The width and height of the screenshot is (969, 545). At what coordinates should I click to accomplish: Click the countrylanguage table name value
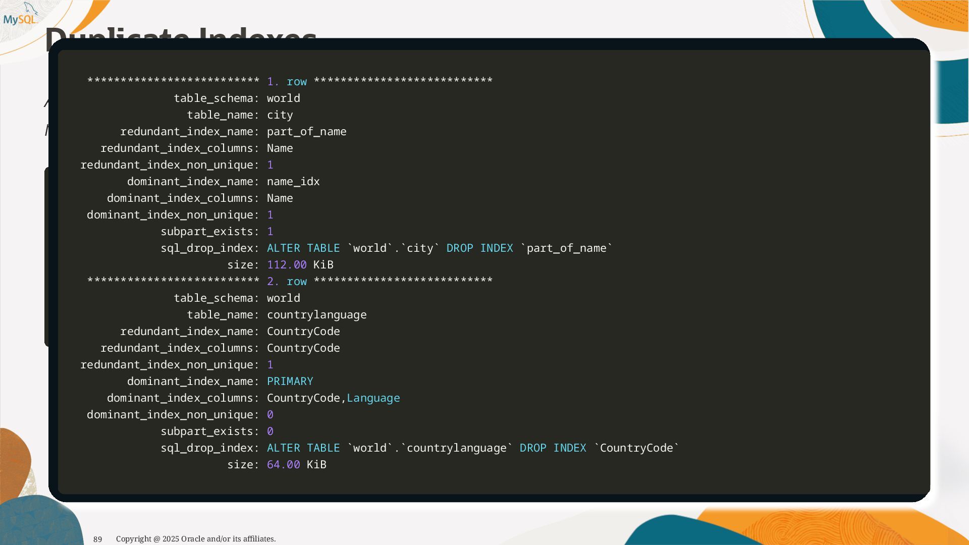click(316, 315)
